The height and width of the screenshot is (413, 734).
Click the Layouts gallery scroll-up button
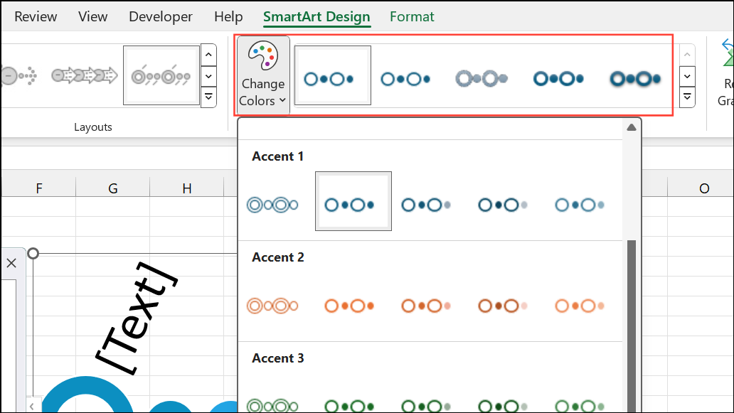[x=208, y=55]
